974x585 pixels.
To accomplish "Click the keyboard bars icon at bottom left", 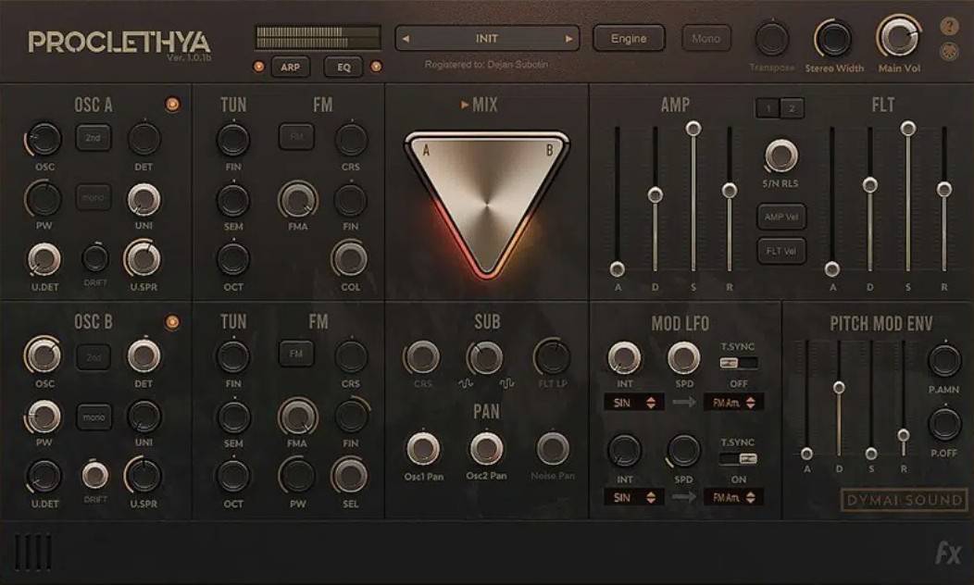I will coord(33,553).
